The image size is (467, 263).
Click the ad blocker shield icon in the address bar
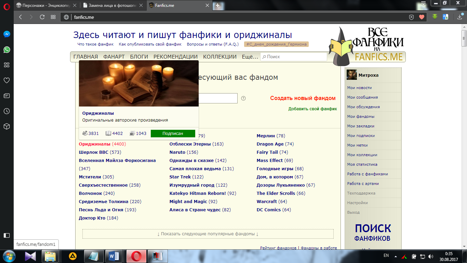(412, 17)
